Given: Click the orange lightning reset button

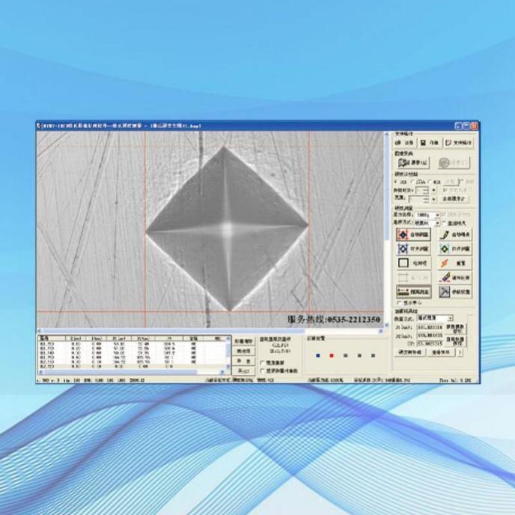Looking at the screenshot, I should (x=454, y=263).
